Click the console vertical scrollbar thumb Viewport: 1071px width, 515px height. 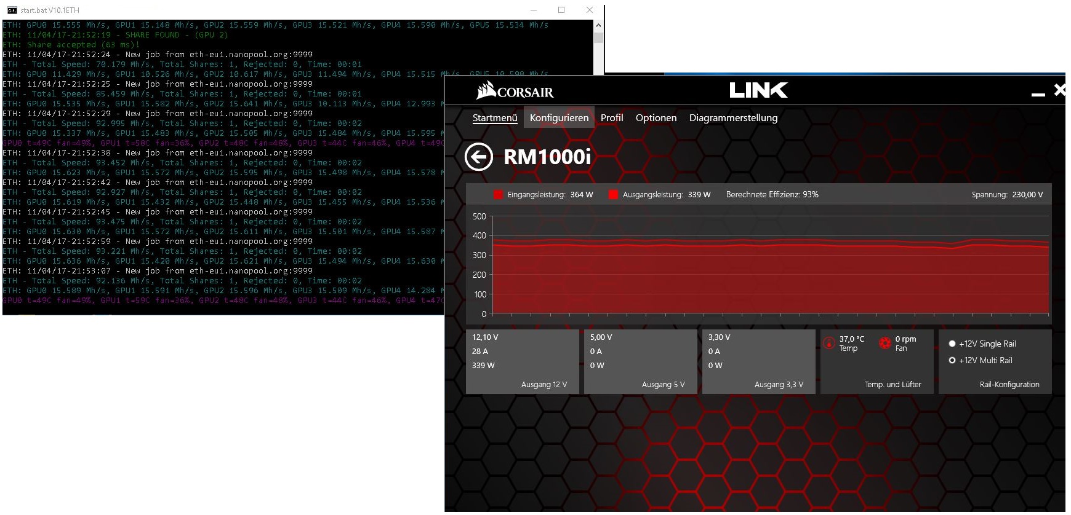pyautogui.click(x=598, y=37)
